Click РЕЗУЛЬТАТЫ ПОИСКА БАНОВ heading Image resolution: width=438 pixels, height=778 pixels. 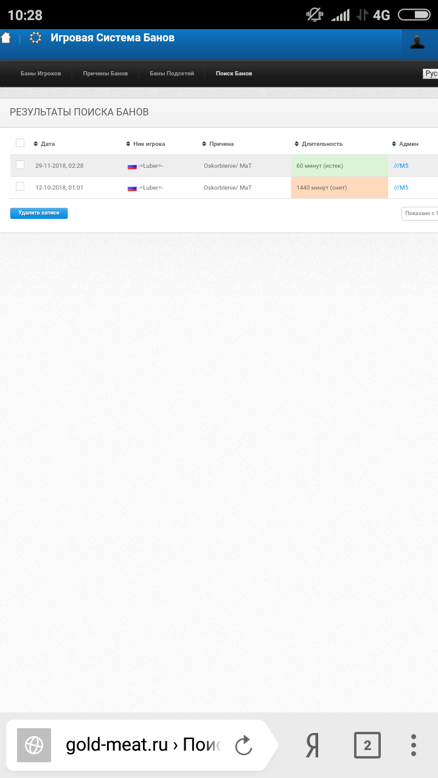coord(79,112)
